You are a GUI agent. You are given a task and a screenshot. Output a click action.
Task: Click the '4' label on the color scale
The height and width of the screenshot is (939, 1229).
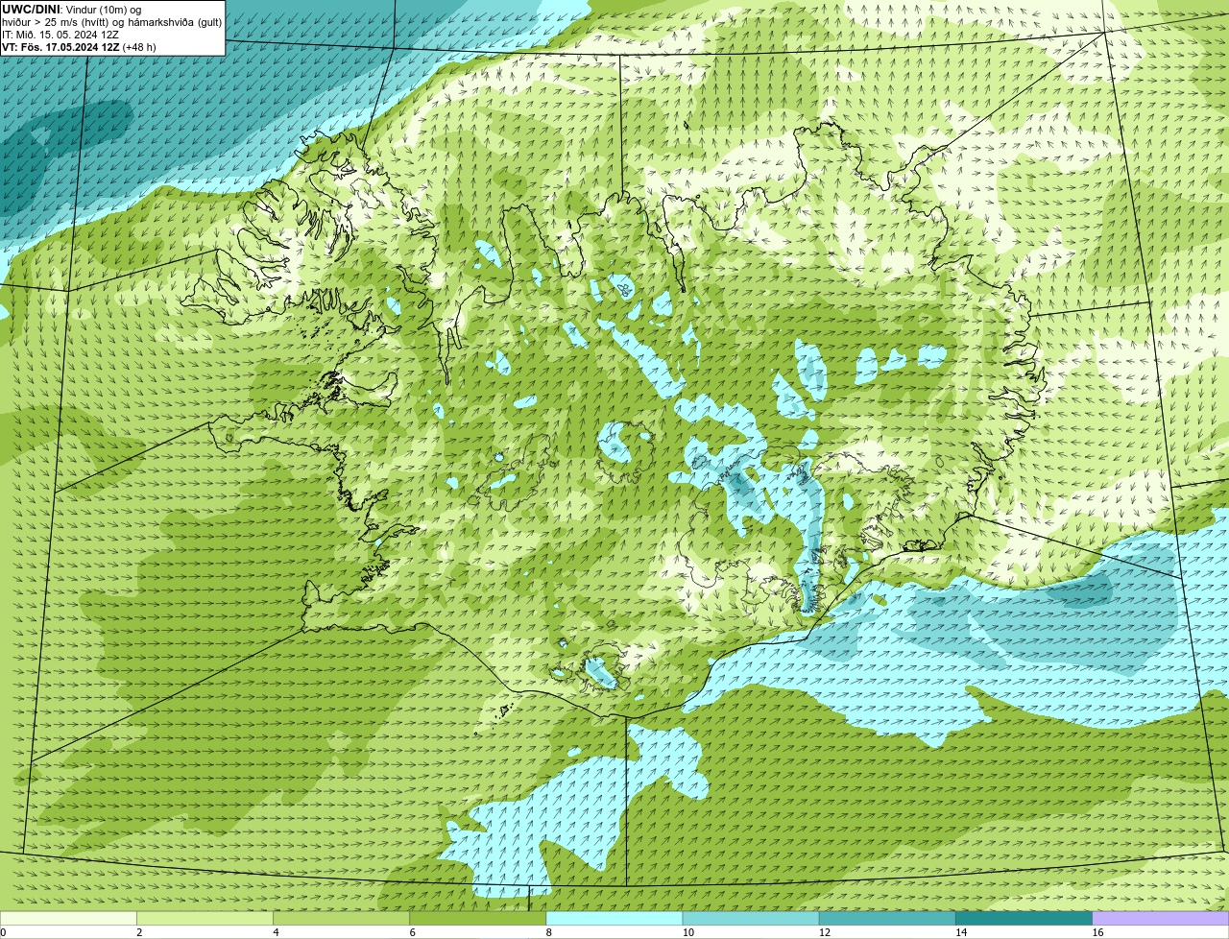(x=277, y=932)
